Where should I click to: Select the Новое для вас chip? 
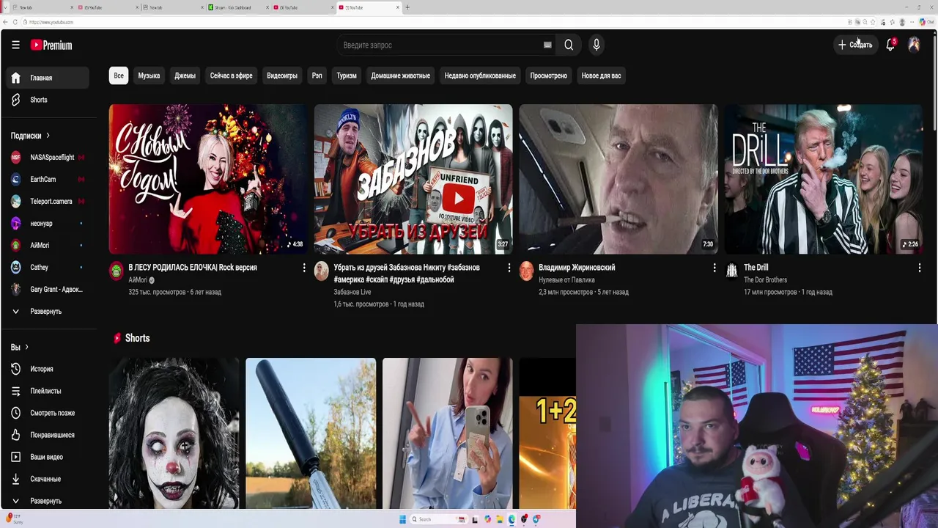pos(601,76)
